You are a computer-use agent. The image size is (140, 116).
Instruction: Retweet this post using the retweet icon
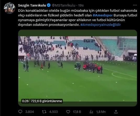[44, 112]
